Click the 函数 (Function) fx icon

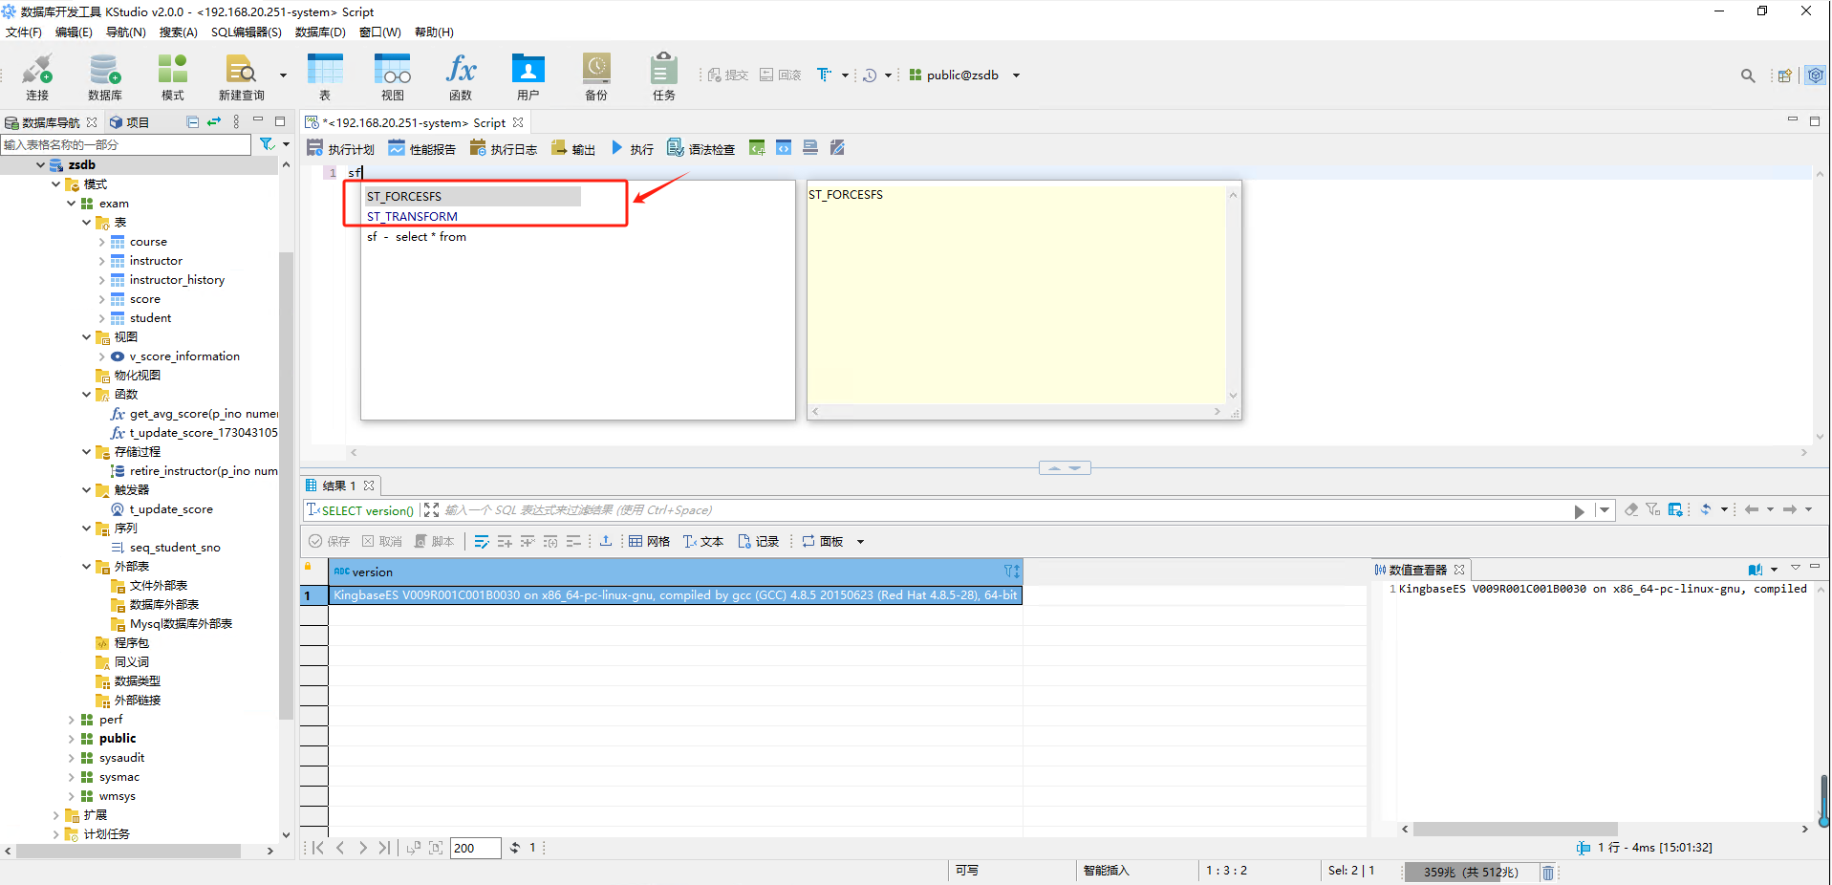[461, 76]
